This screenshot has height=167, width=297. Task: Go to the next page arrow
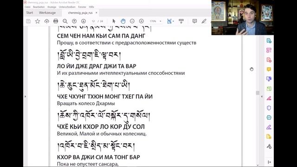(x=84, y=21)
